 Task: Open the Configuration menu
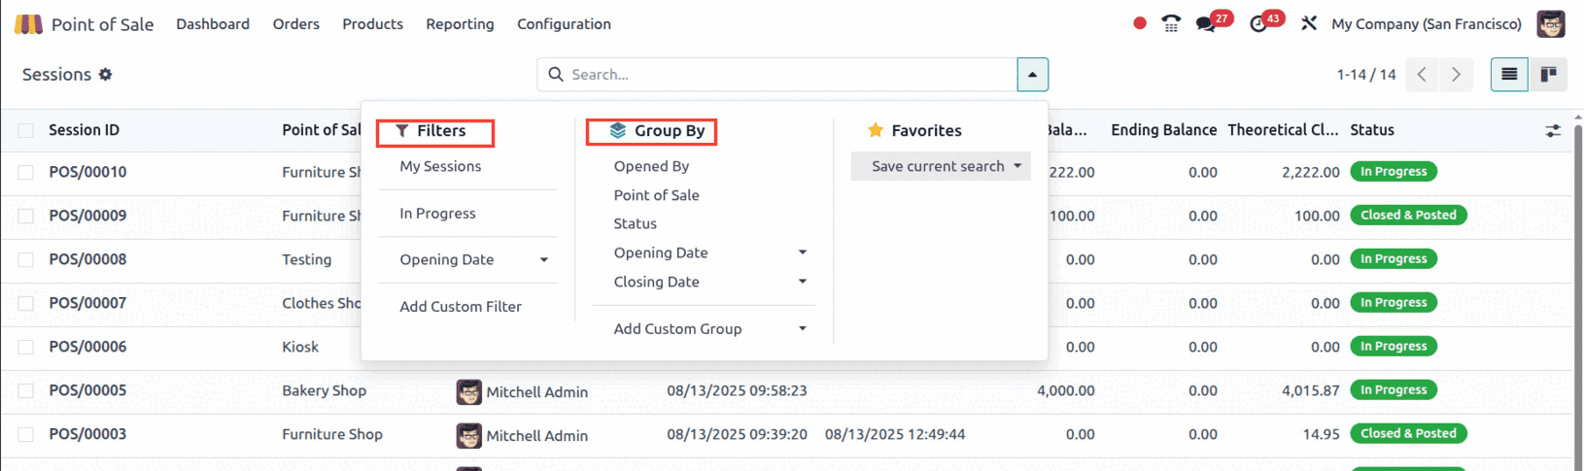(564, 24)
